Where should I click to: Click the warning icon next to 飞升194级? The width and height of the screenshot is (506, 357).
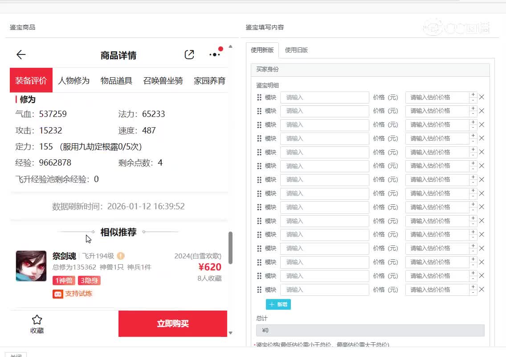121,256
